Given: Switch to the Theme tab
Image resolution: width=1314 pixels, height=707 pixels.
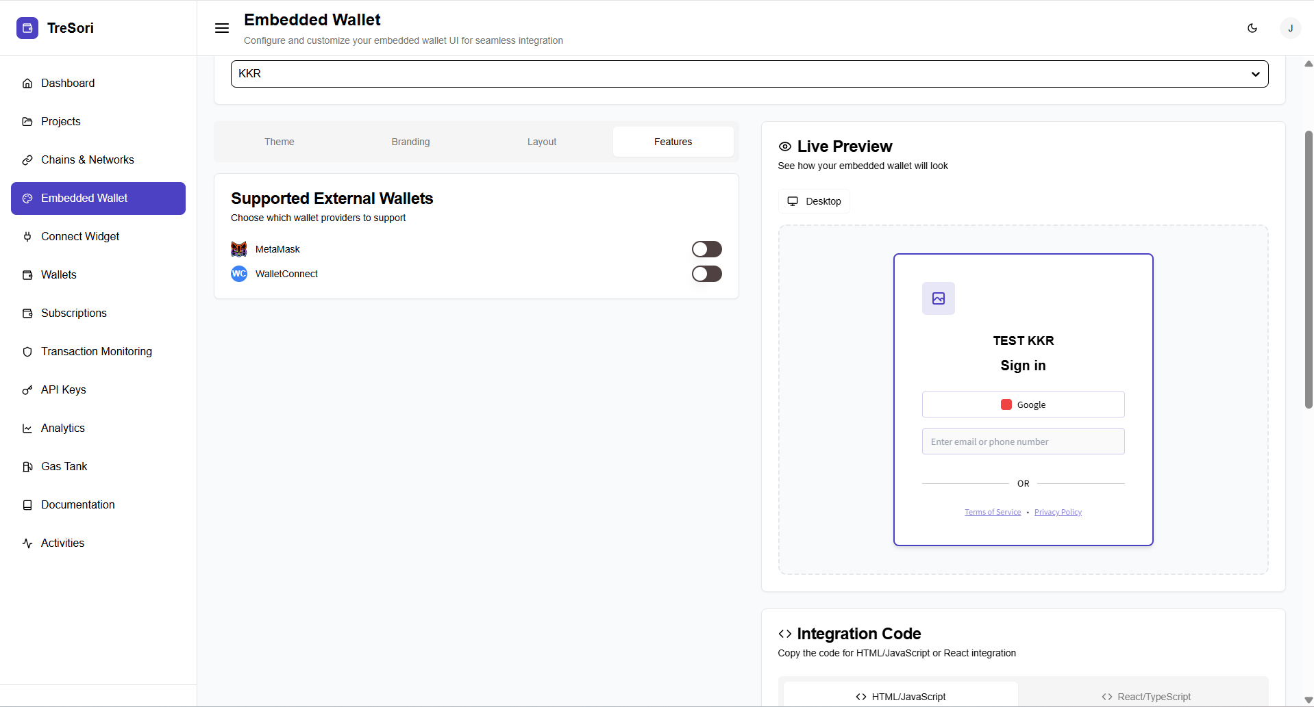Looking at the screenshot, I should (x=279, y=142).
